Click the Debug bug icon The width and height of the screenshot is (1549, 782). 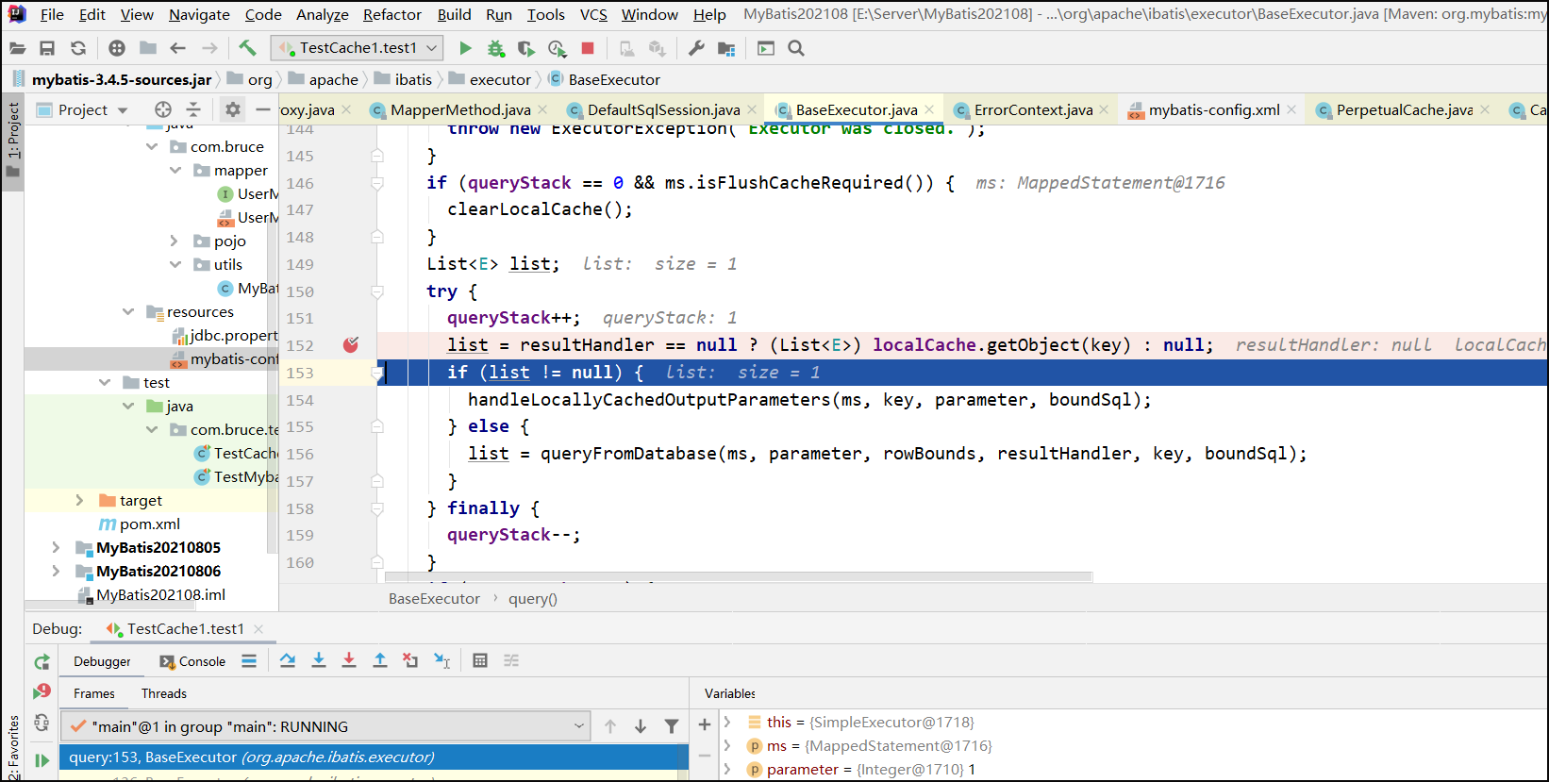pos(495,48)
